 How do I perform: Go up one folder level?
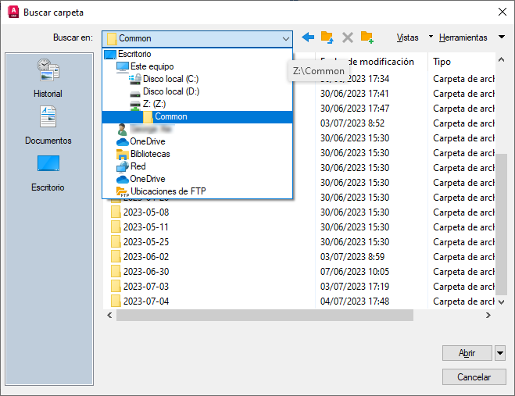(x=327, y=37)
